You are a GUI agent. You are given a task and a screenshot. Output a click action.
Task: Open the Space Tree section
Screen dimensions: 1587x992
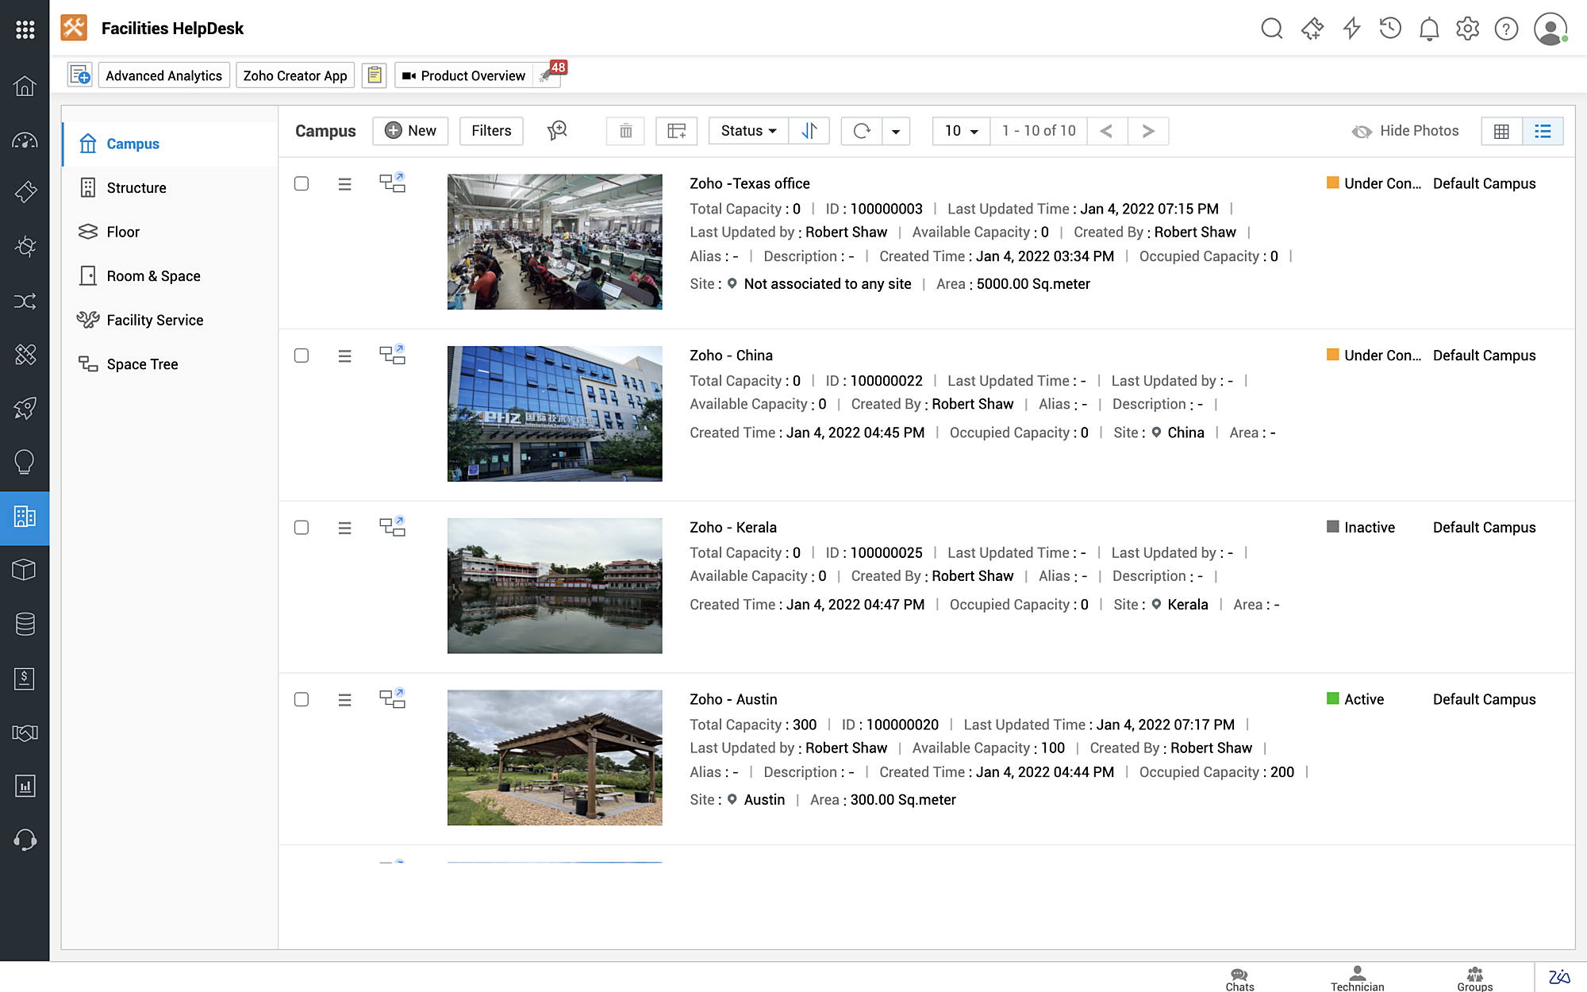[141, 363]
